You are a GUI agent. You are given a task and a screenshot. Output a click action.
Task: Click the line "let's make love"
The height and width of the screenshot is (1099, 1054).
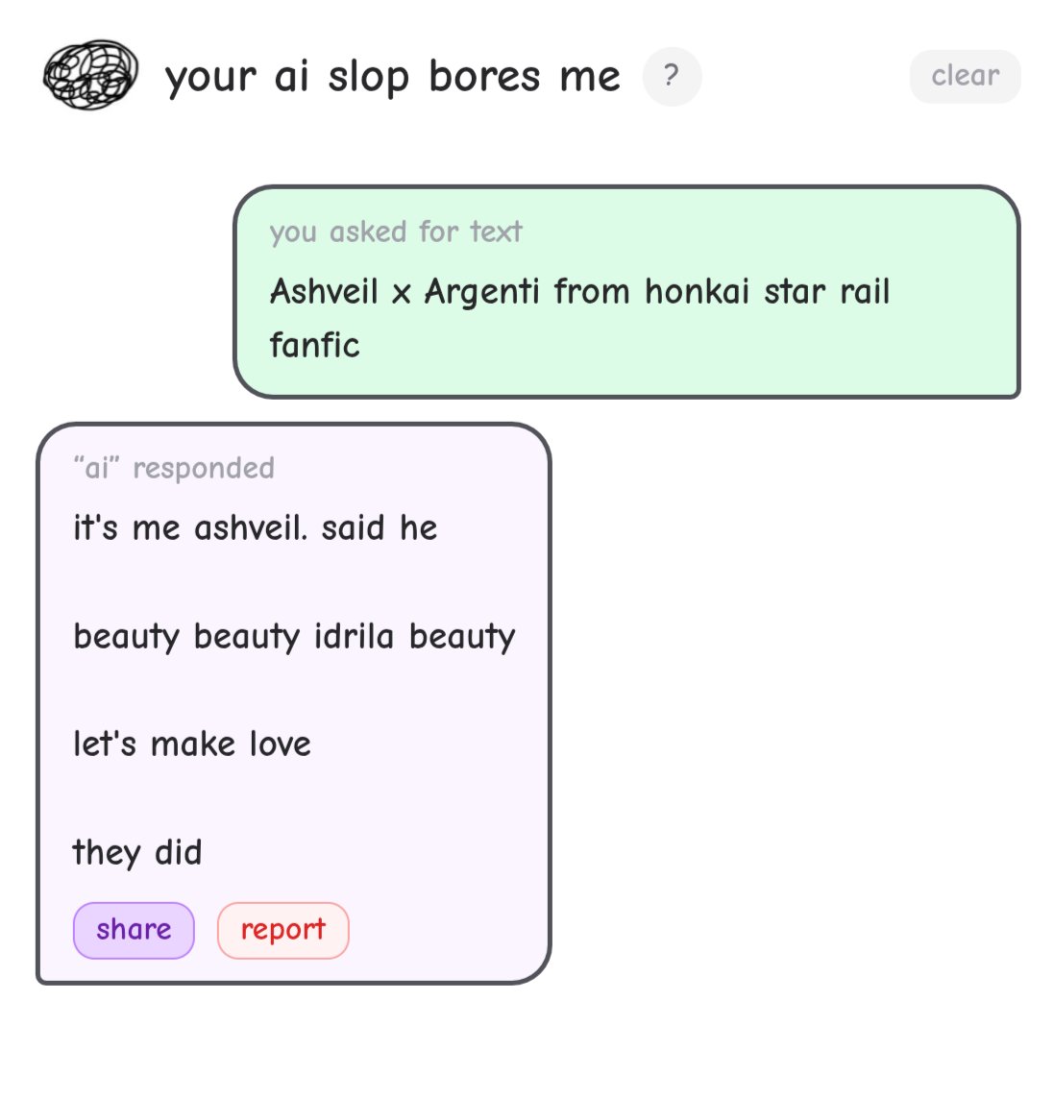click(192, 744)
